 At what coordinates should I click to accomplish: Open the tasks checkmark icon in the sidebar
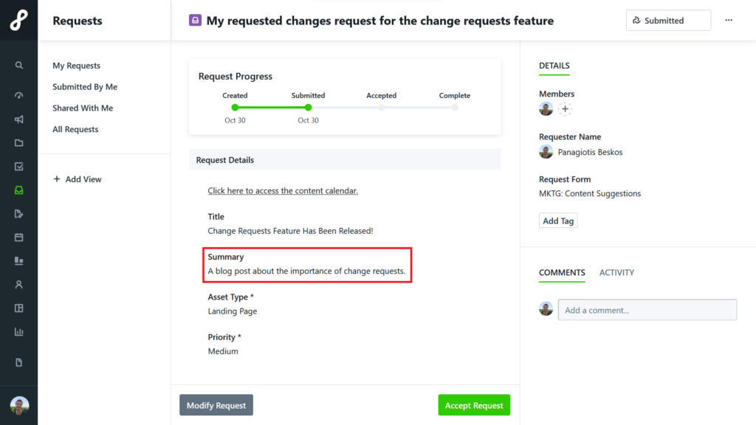(18, 166)
